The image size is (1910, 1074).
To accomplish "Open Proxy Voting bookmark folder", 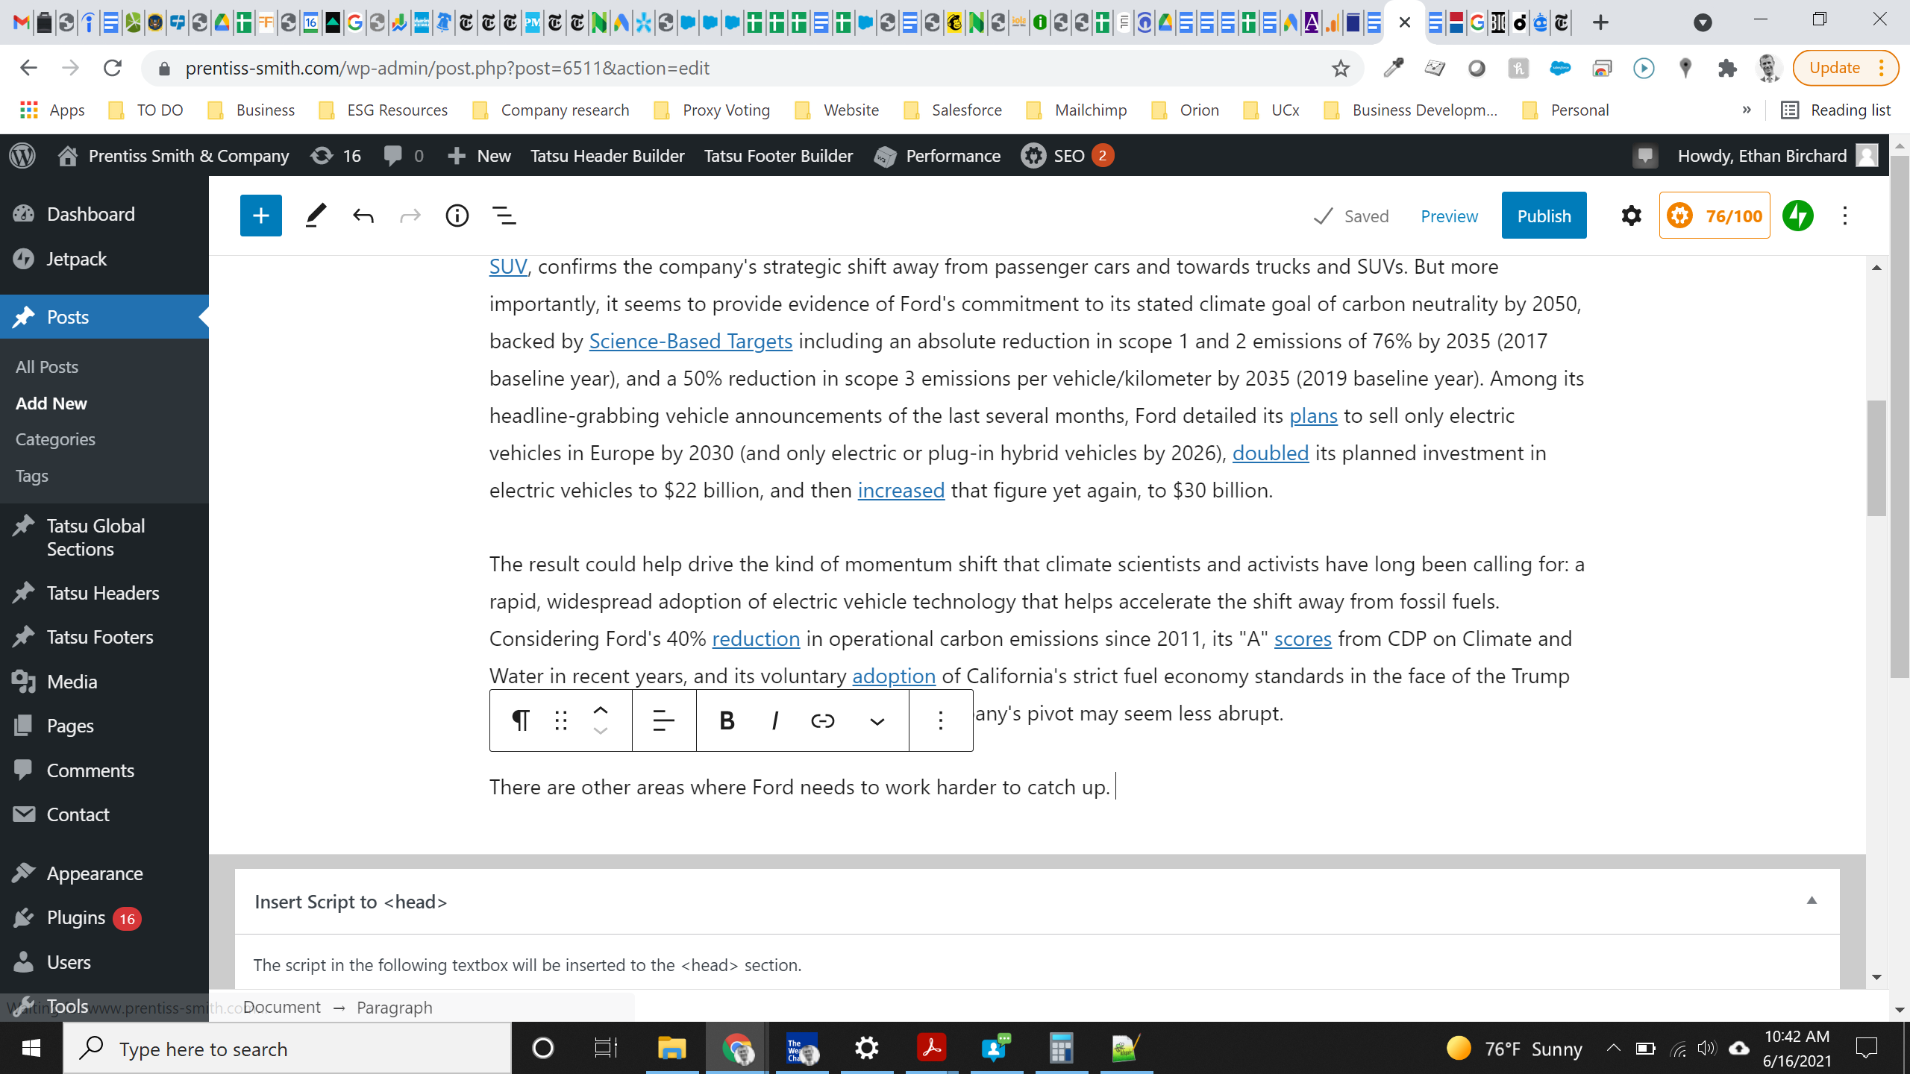I will pyautogui.click(x=712, y=110).
